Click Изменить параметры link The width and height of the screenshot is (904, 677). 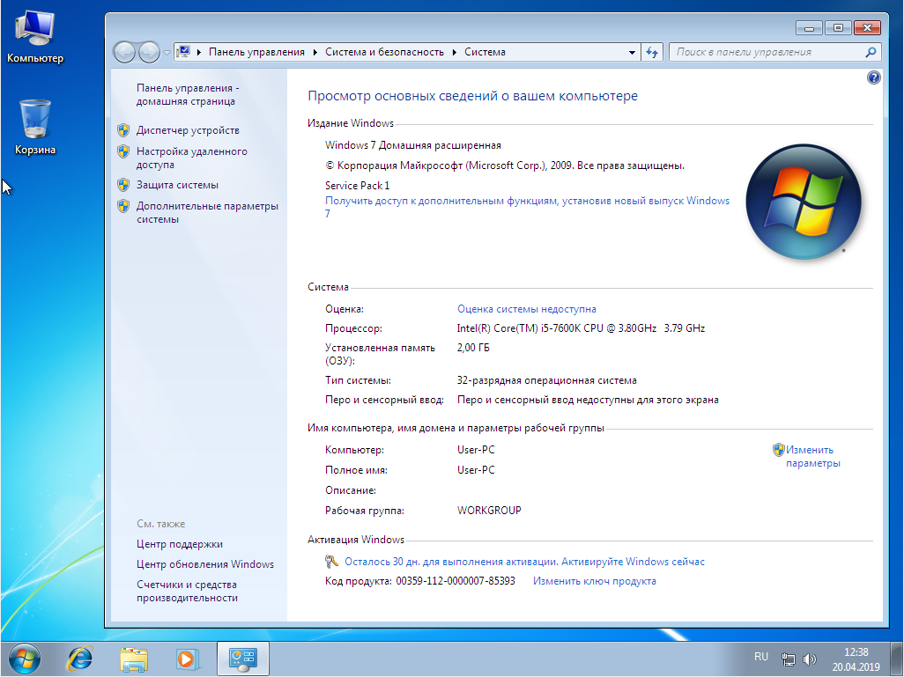812,456
